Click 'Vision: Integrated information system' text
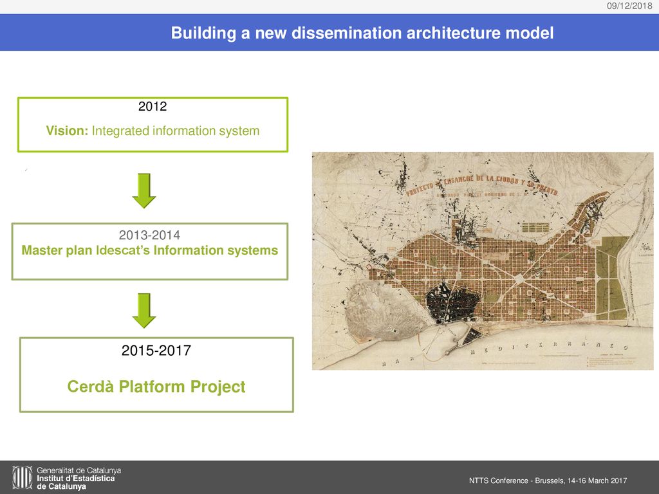 click(x=153, y=131)
